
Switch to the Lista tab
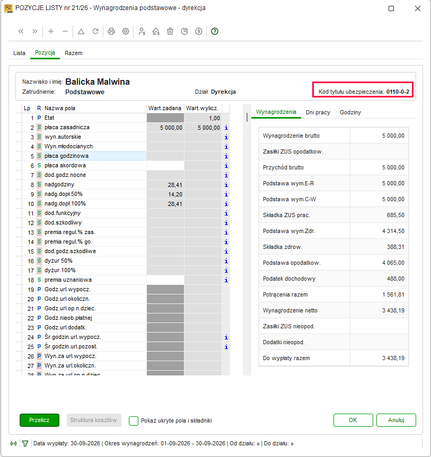click(19, 53)
